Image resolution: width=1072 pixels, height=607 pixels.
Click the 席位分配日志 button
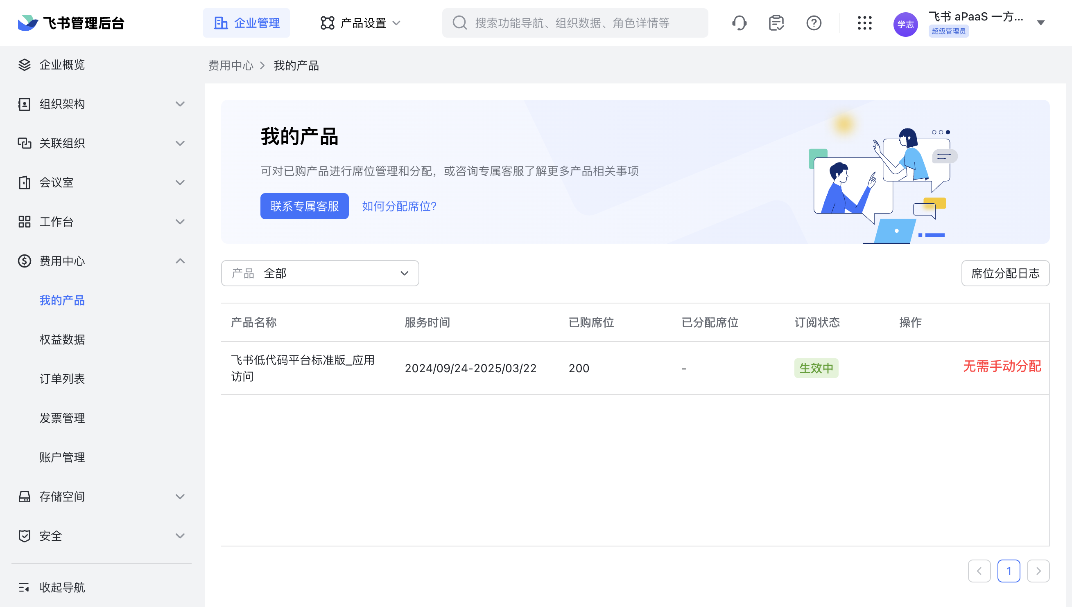click(1005, 274)
